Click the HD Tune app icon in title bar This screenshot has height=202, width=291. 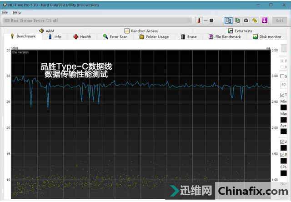5,5
